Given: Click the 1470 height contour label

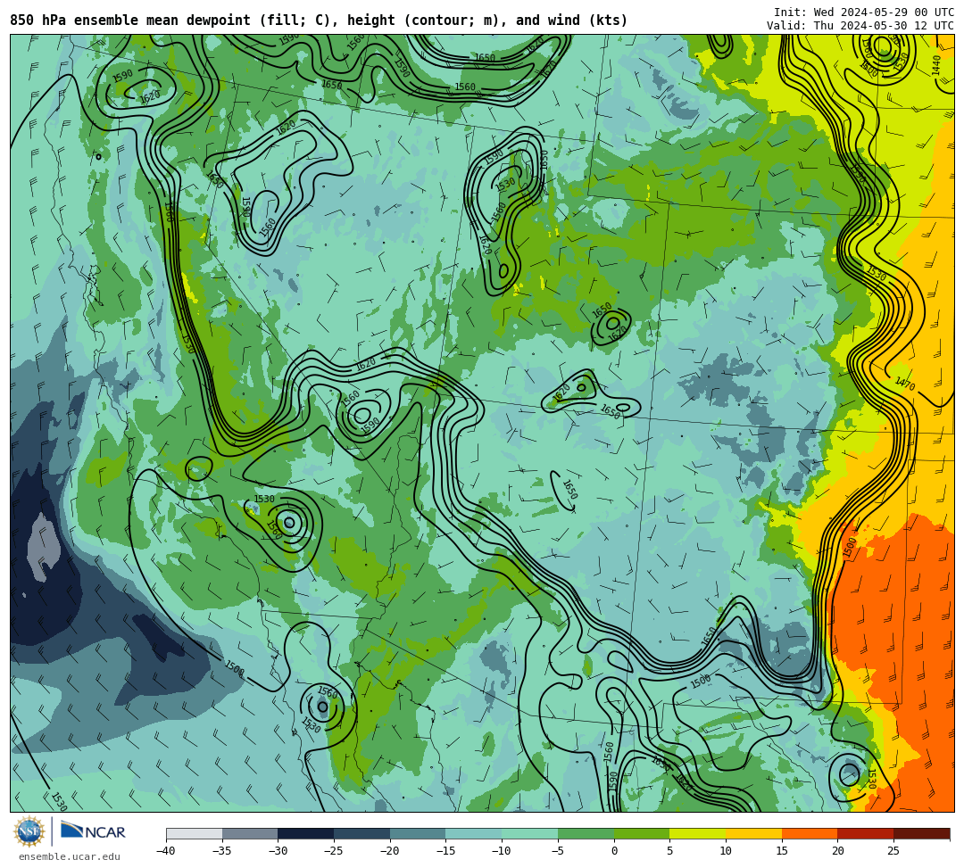Looking at the screenshot, I should coord(905,384).
